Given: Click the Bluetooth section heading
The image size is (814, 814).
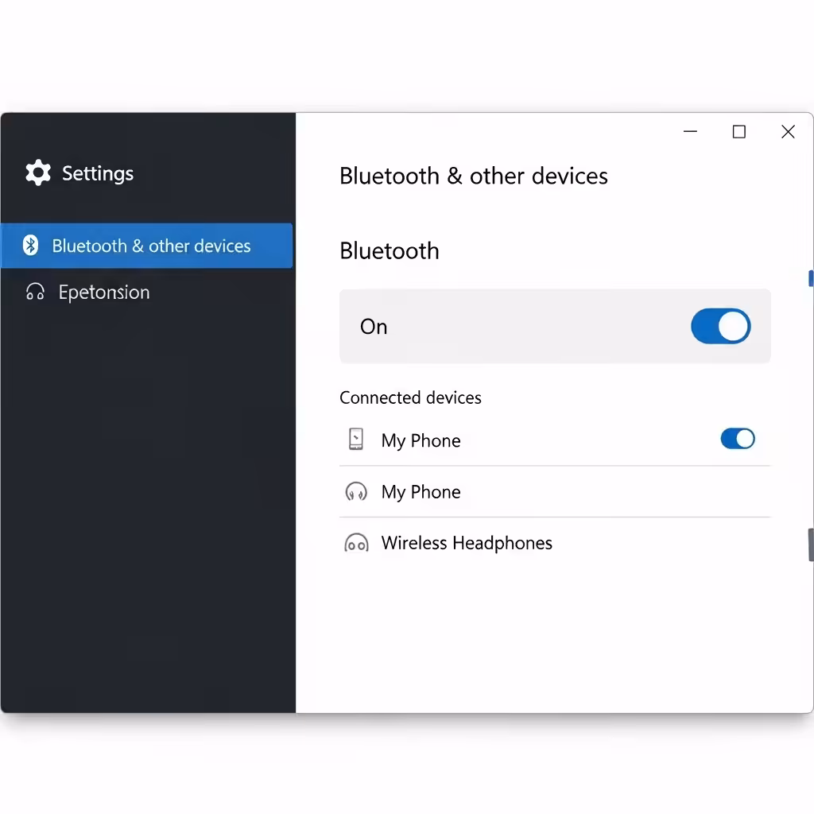Looking at the screenshot, I should pos(390,250).
